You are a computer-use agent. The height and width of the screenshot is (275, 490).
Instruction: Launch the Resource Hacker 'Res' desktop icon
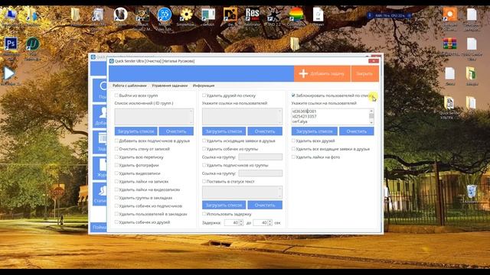(x=252, y=15)
